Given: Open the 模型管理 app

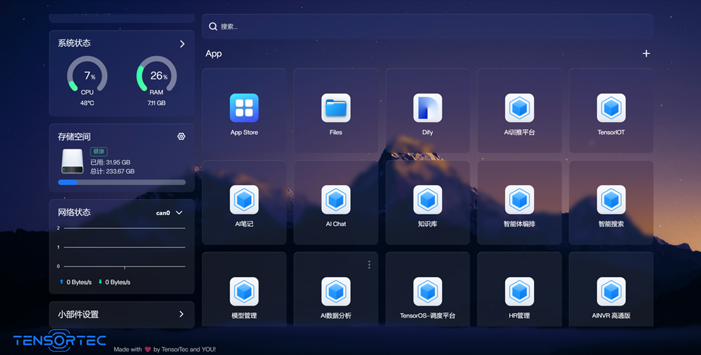Looking at the screenshot, I should [x=244, y=292].
